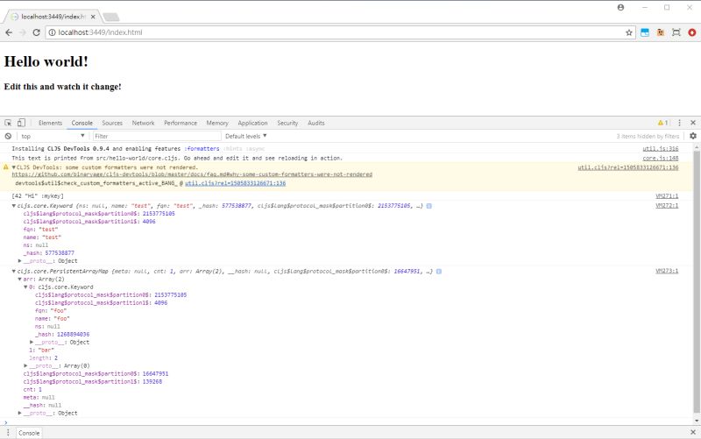Open the Chrome user profile icon
The height and width of the screenshot is (439, 701).
click(620, 8)
